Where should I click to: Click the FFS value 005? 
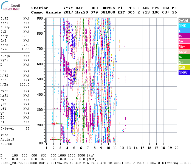tap(131, 12)
